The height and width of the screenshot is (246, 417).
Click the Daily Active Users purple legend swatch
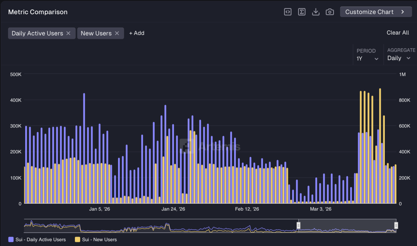coord(11,240)
